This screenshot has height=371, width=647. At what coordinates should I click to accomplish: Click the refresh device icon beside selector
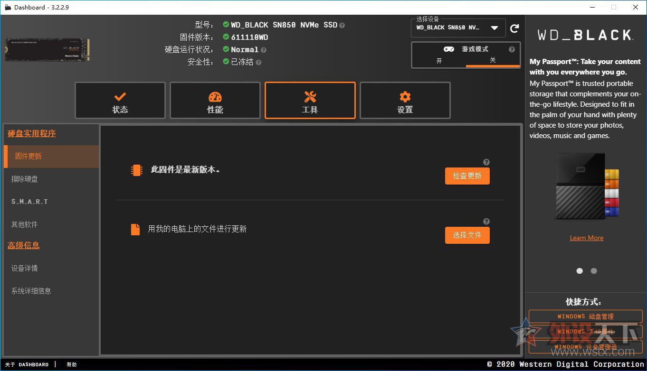point(515,28)
